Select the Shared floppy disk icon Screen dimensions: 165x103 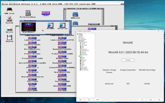pos(10,37)
